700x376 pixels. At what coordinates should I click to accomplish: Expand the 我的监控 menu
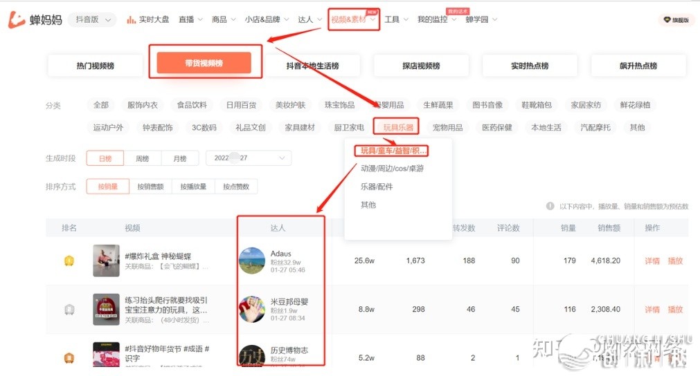click(x=437, y=19)
